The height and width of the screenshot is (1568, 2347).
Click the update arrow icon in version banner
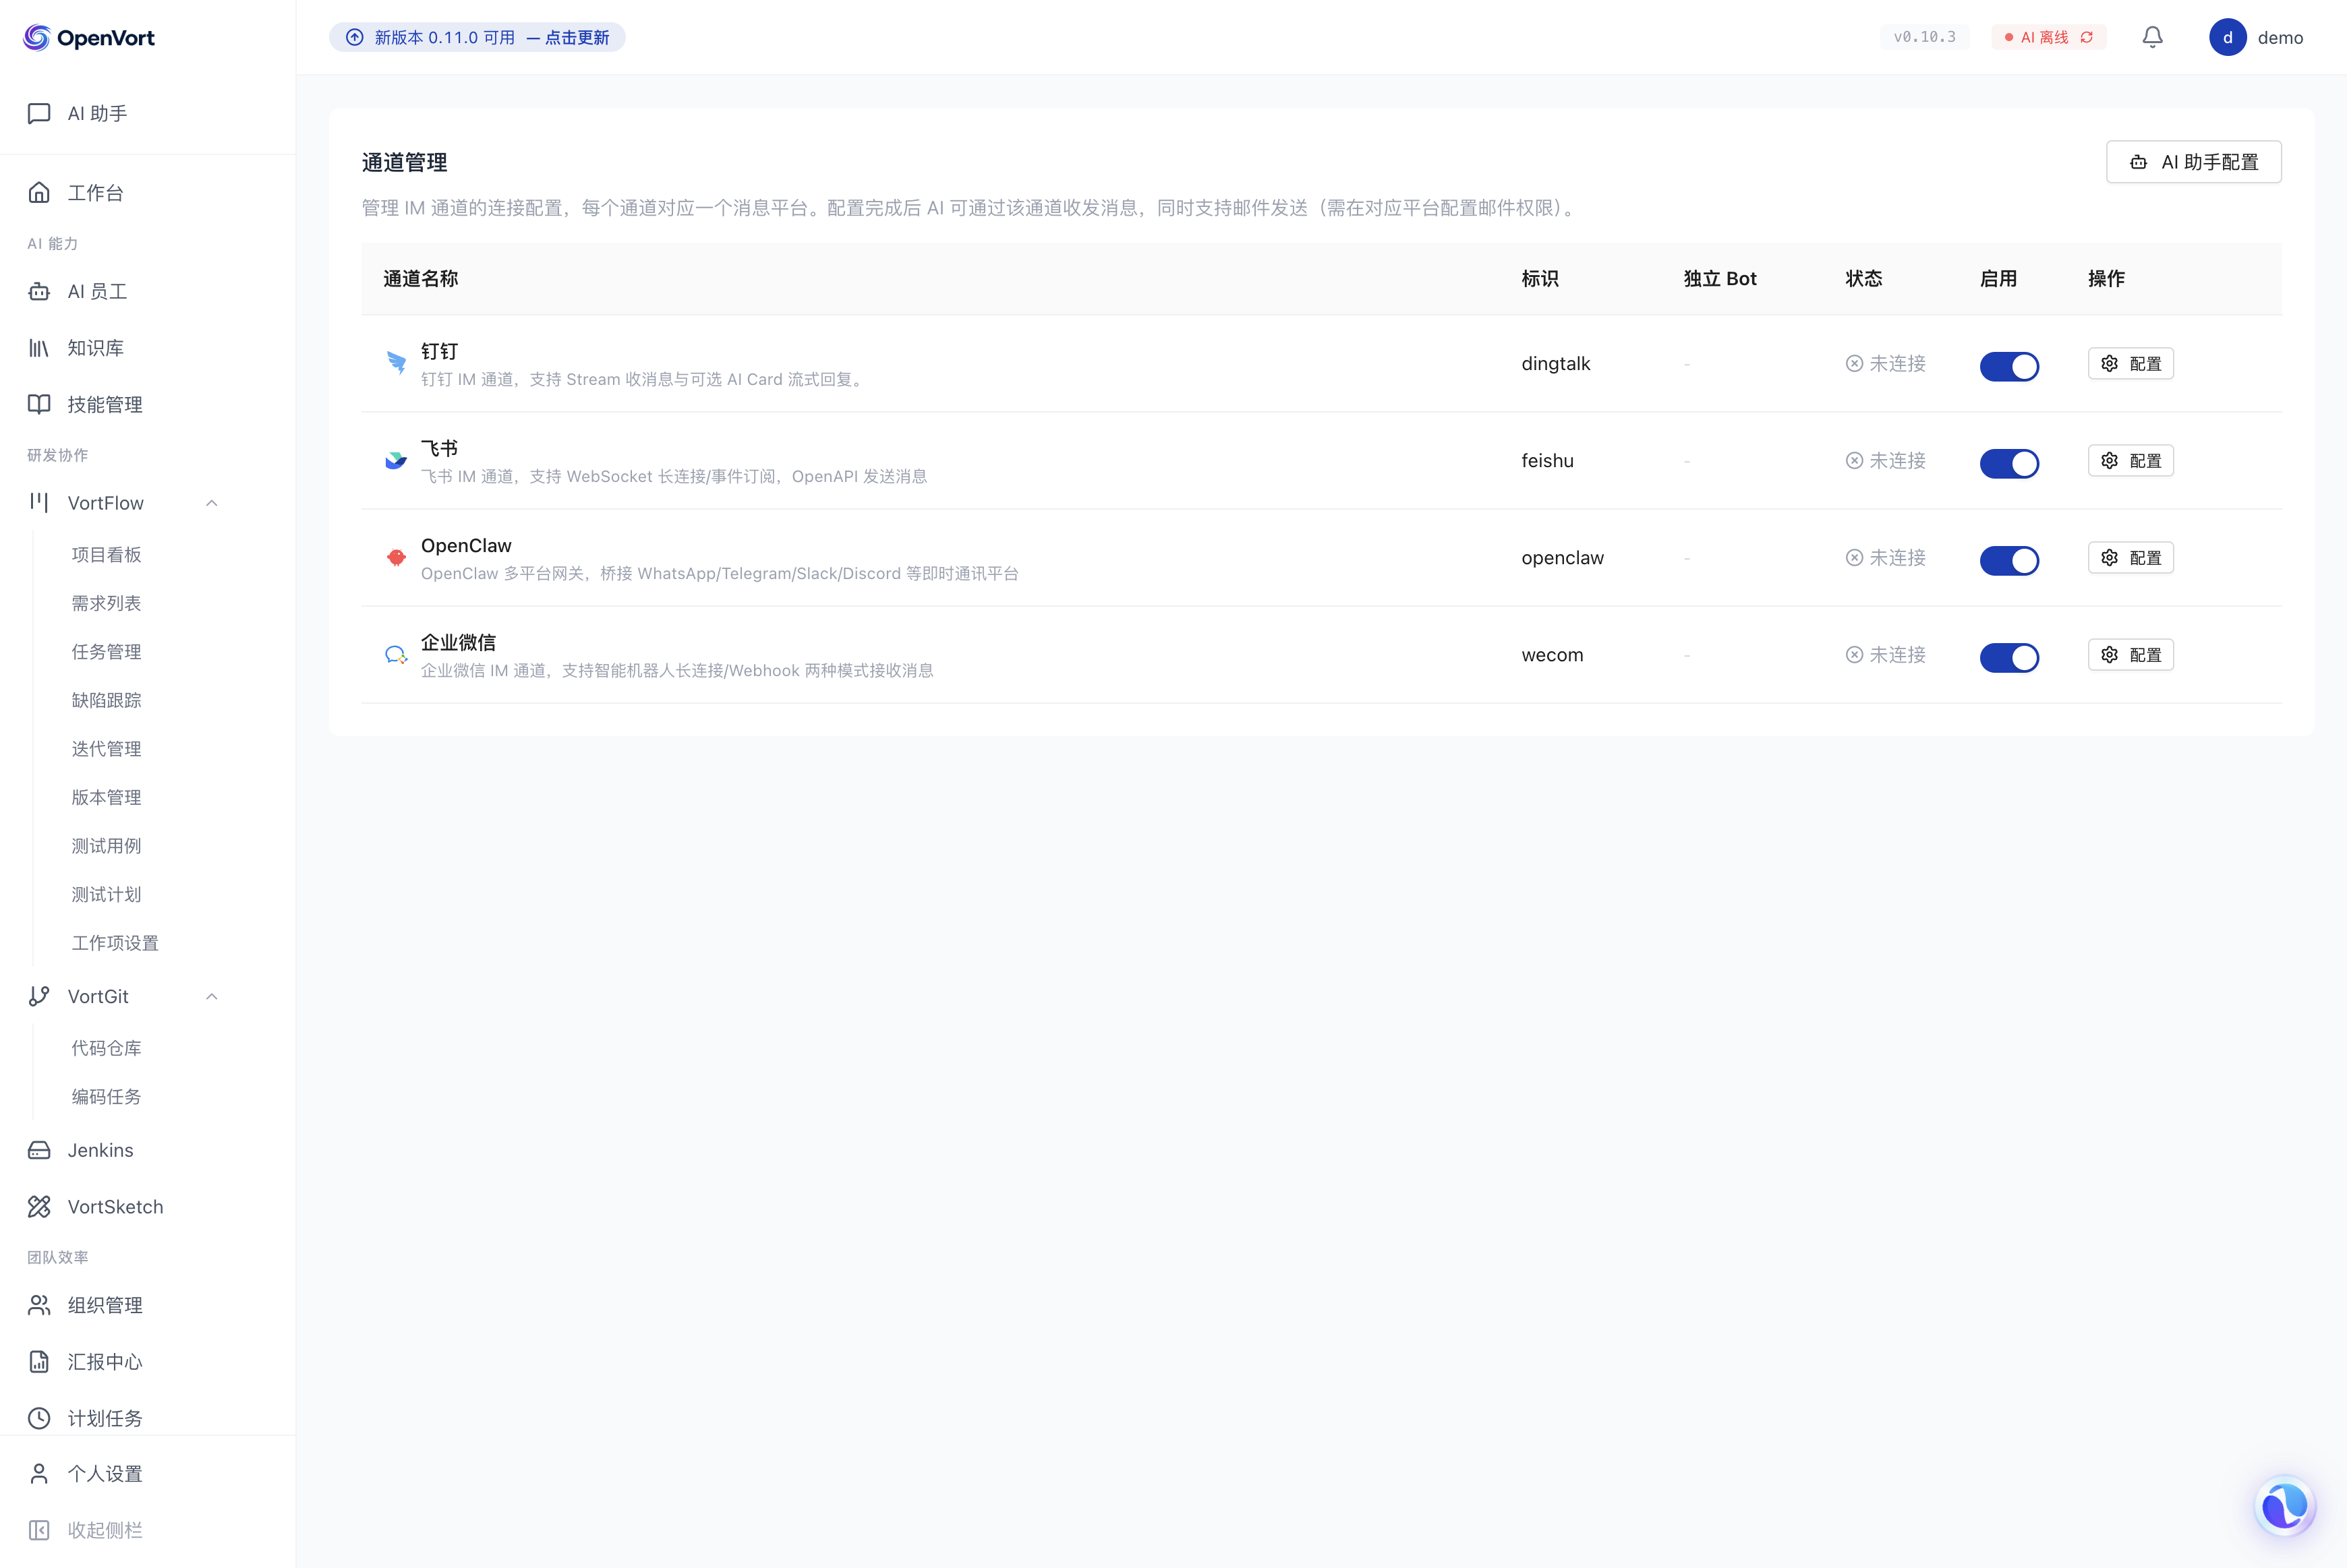point(355,37)
